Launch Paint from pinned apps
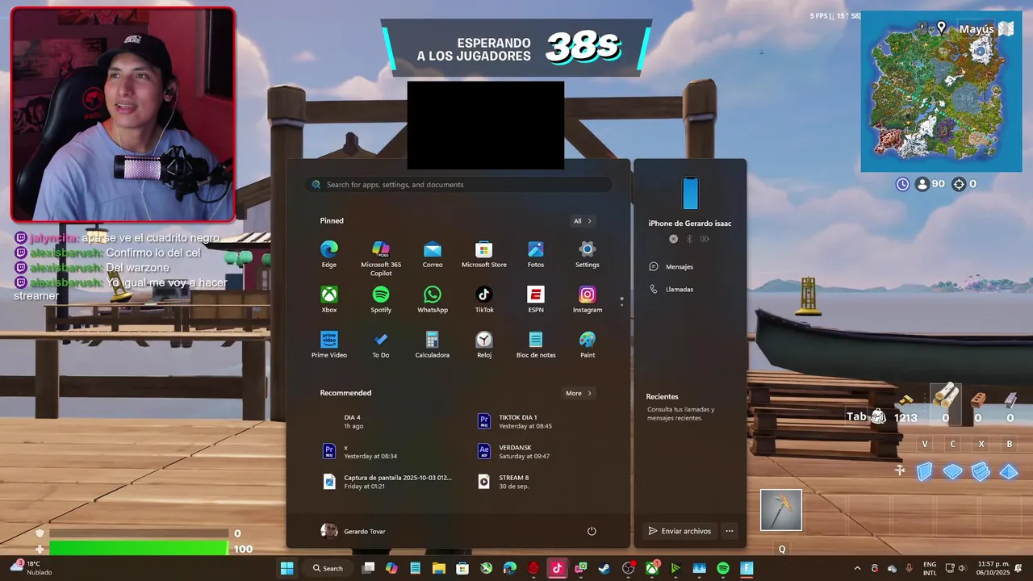 588,344
